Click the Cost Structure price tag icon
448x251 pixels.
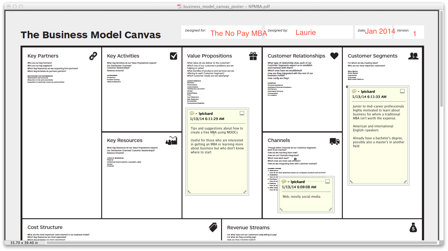click(213, 227)
